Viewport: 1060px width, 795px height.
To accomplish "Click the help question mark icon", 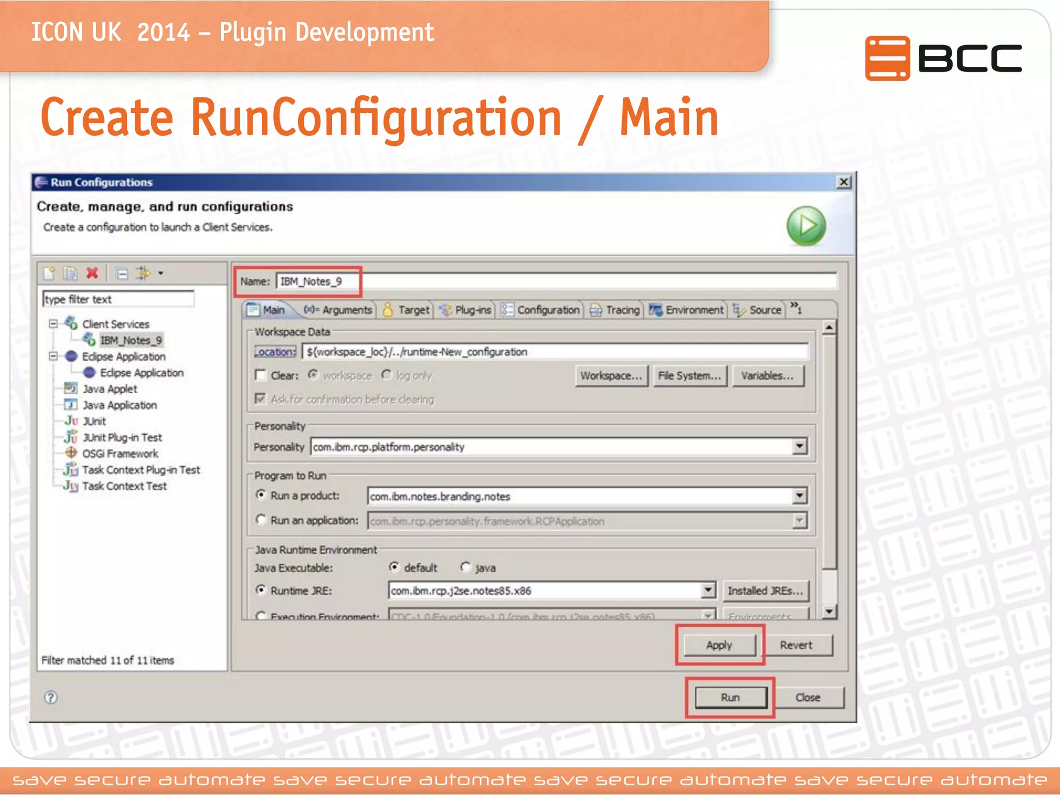I will click(x=51, y=697).
